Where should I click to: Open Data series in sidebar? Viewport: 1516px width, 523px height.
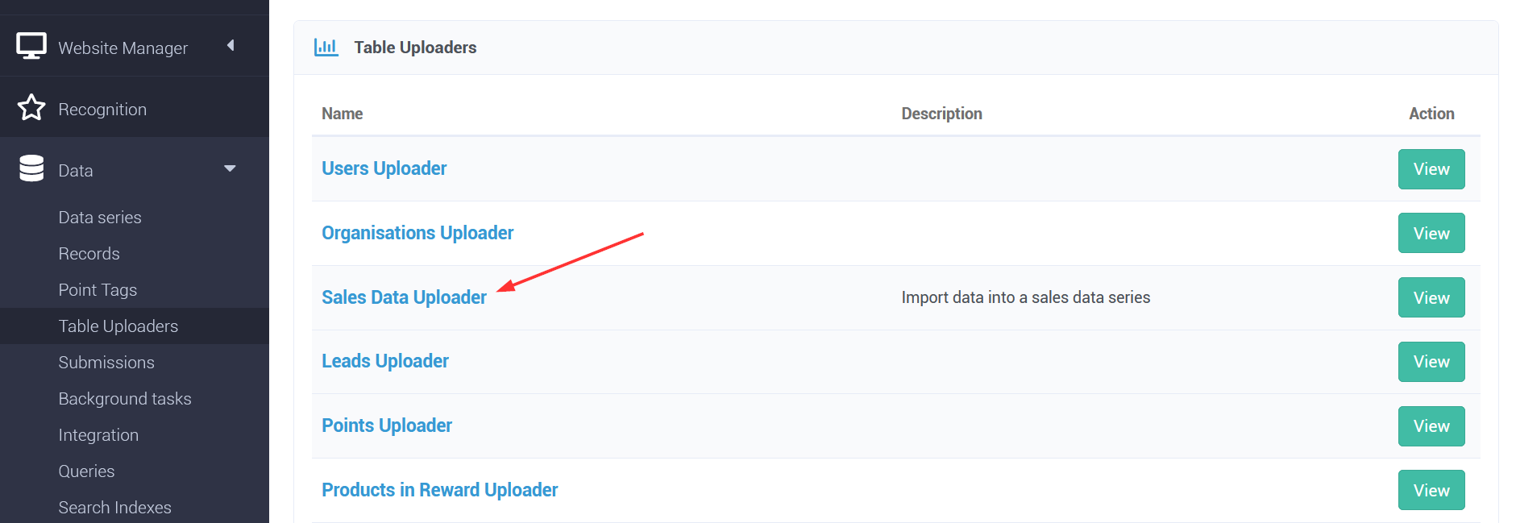(x=100, y=218)
